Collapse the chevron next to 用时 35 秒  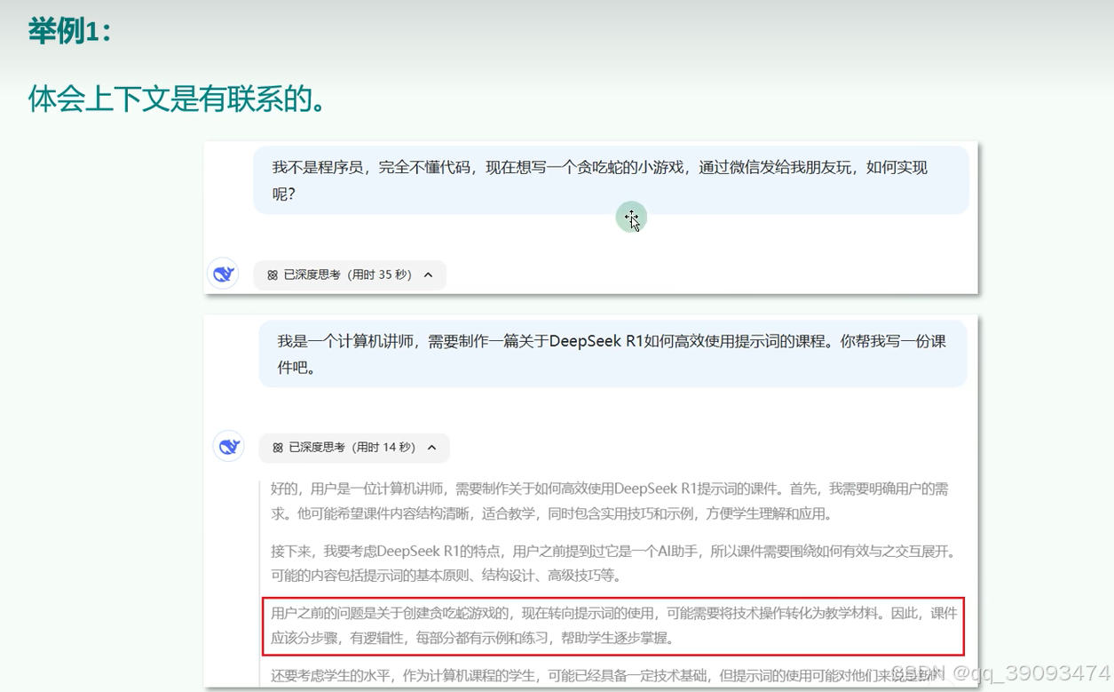(428, 275)
